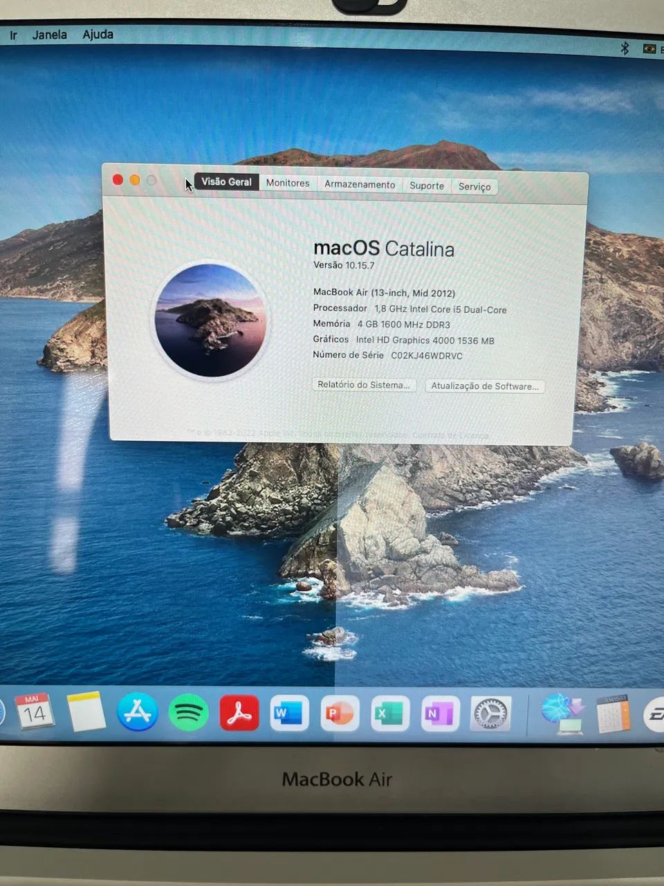The image size is (664, 886).
Task: Click the Relatório do Sistema button
Action: (x=364, y=385)
